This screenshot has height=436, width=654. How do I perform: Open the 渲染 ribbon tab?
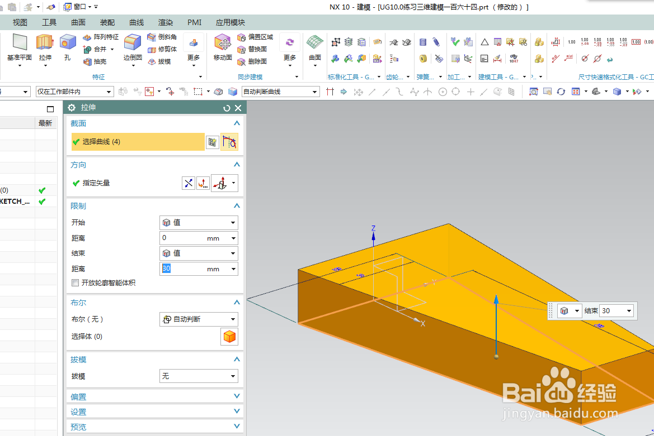coord(166,22)
